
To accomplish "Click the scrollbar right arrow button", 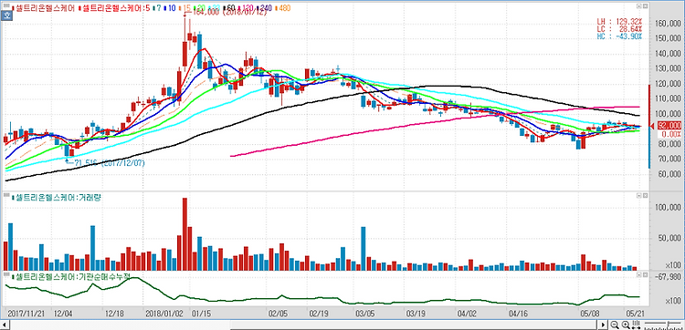I will [604, 325].
